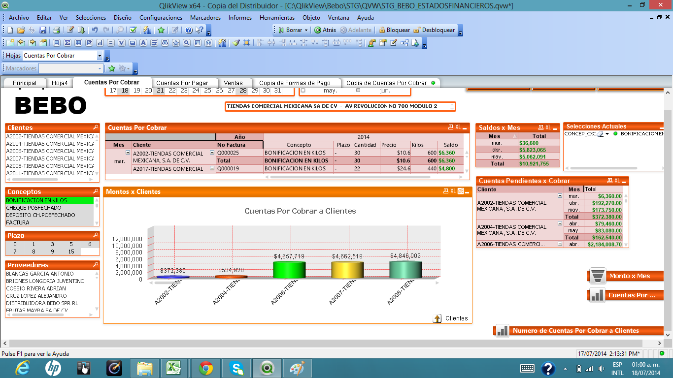673x378 pixels.
Task: Open a file with the folder icon
Action: click(21, 30)
